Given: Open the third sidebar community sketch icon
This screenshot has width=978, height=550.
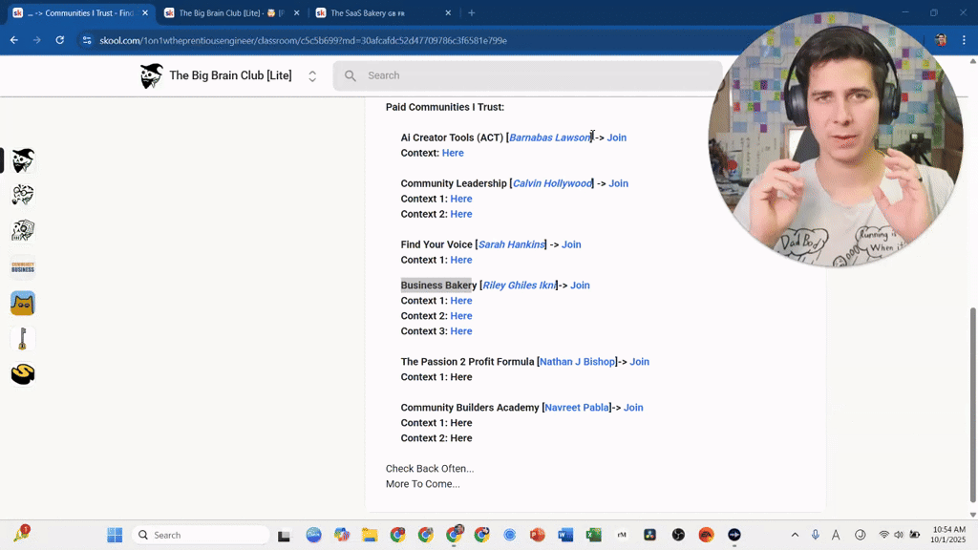Looking at the screenshot, I should click(23, 231).
